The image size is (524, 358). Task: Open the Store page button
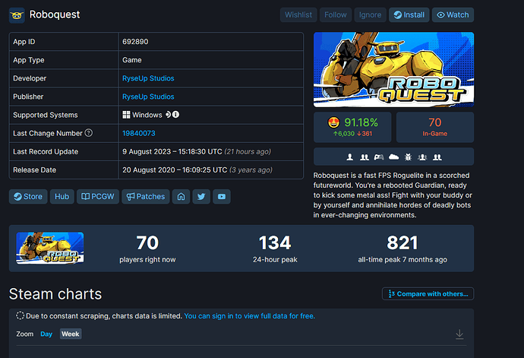pos(28,196)
